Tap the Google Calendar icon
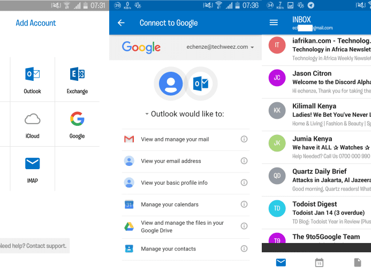The width and height of the screenshot is (371, 273). 129,204
